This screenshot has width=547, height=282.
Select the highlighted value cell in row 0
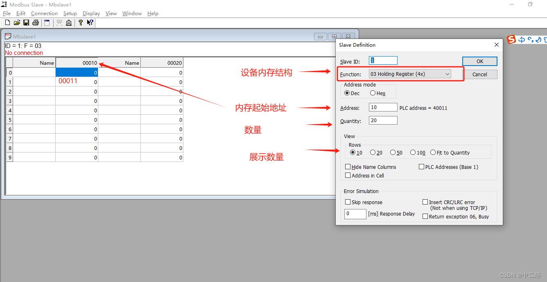click(x=77, y=73)
